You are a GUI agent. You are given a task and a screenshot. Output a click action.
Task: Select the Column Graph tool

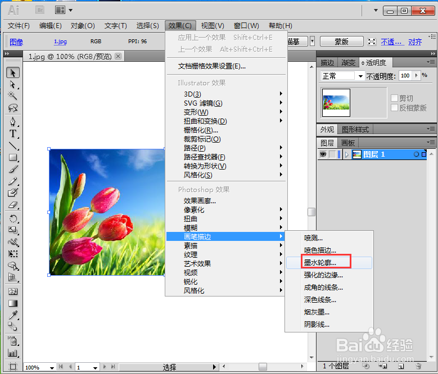[13, 353]
